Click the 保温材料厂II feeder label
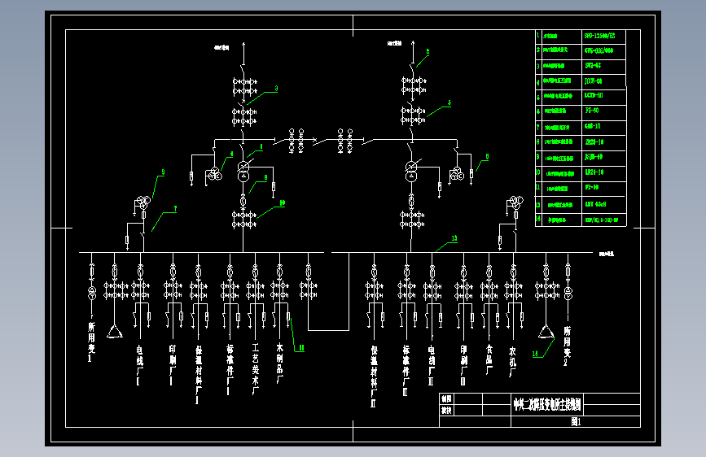 (x=374, y=376)
